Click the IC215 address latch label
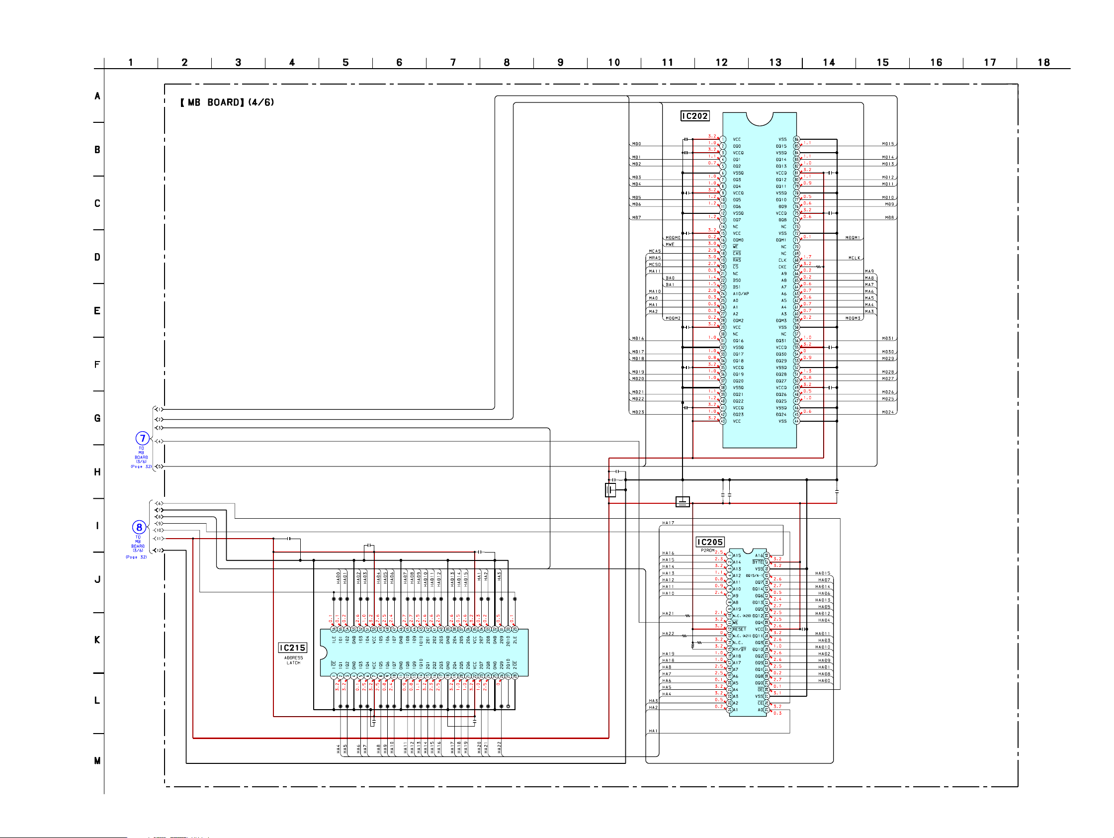The height and width of the screenshot is (838, 1114). coord(293,648)
